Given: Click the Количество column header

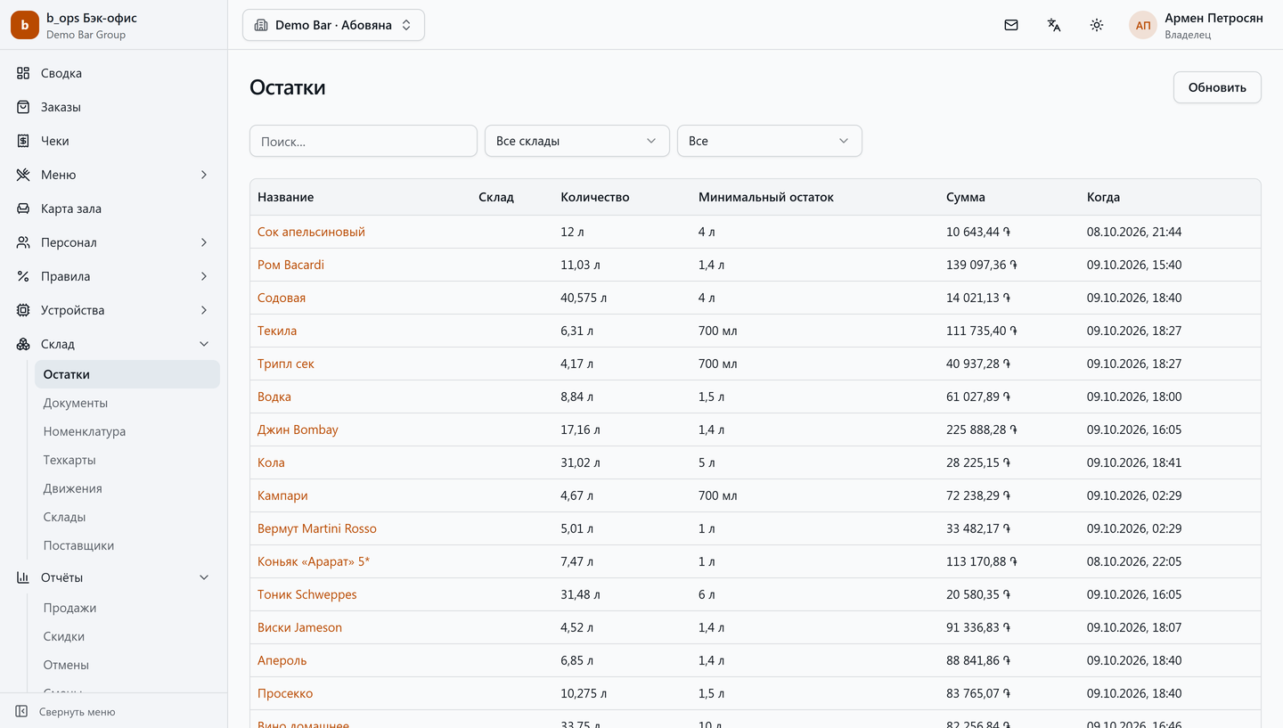Looking at the screenshot, I should click(x=595, y=197).
